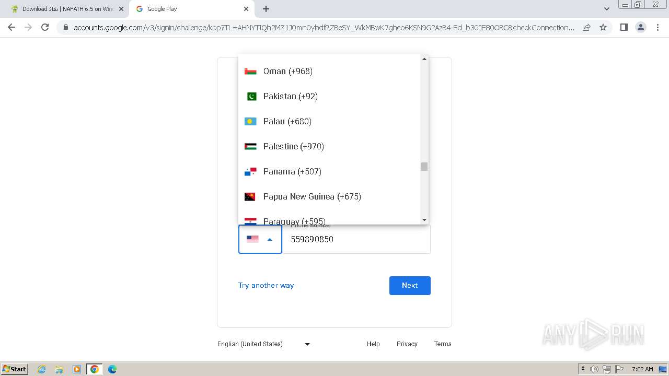This screenshot has height=376, width=669.
Task: Select Pakistan (+92) from the list
Action: [x=291, y=97]
